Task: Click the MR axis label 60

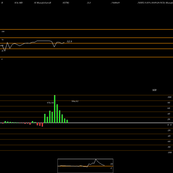Action: click(169, 108)
